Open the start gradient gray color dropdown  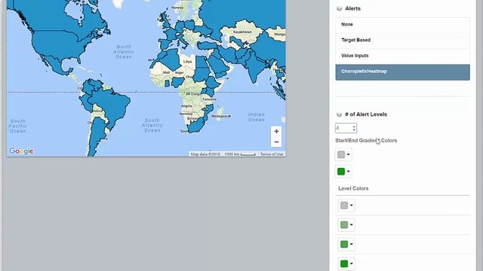click(x=343, y=154)
